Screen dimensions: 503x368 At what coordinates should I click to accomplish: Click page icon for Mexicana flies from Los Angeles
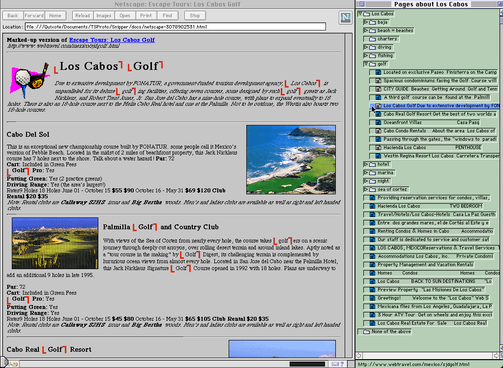(x=372, y=307)
